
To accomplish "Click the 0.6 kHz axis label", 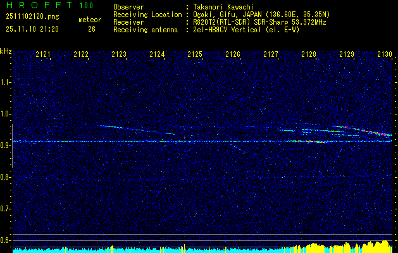I will click(6, 240).
